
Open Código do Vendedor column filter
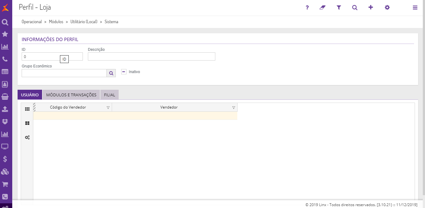(108, 108)
